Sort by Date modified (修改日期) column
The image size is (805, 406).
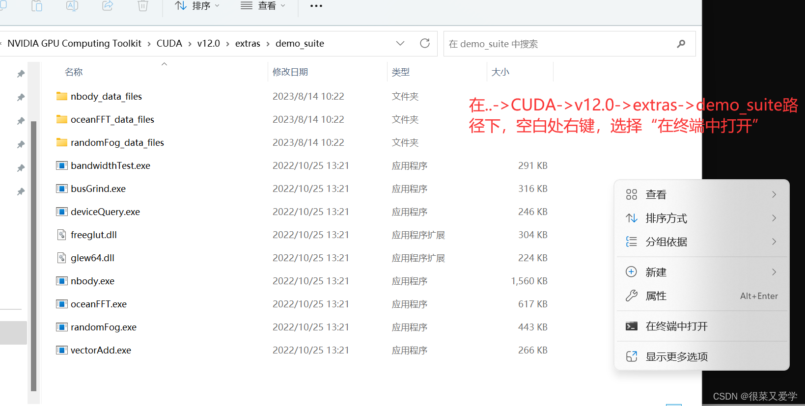290,72
